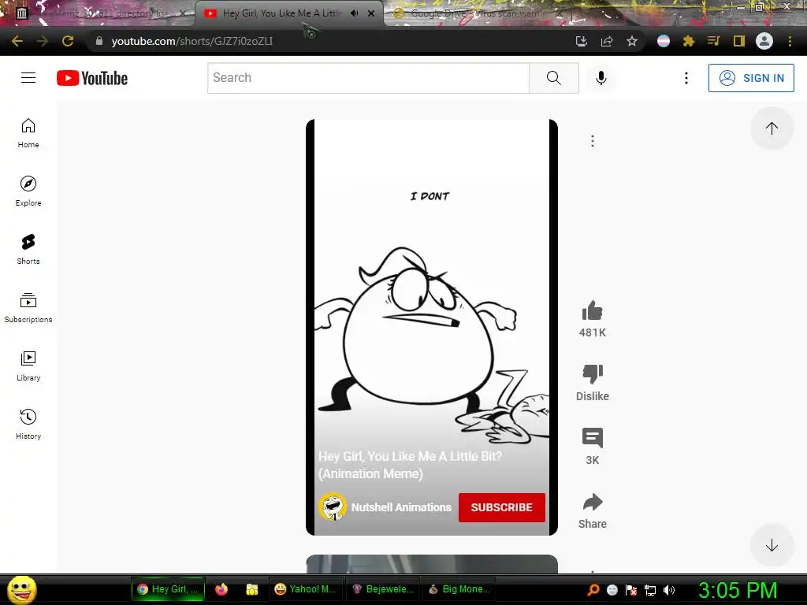Viewport: 807px width, 605px height.
Task: Open the yellow folder taskbar icon
Action: [251, 589]
